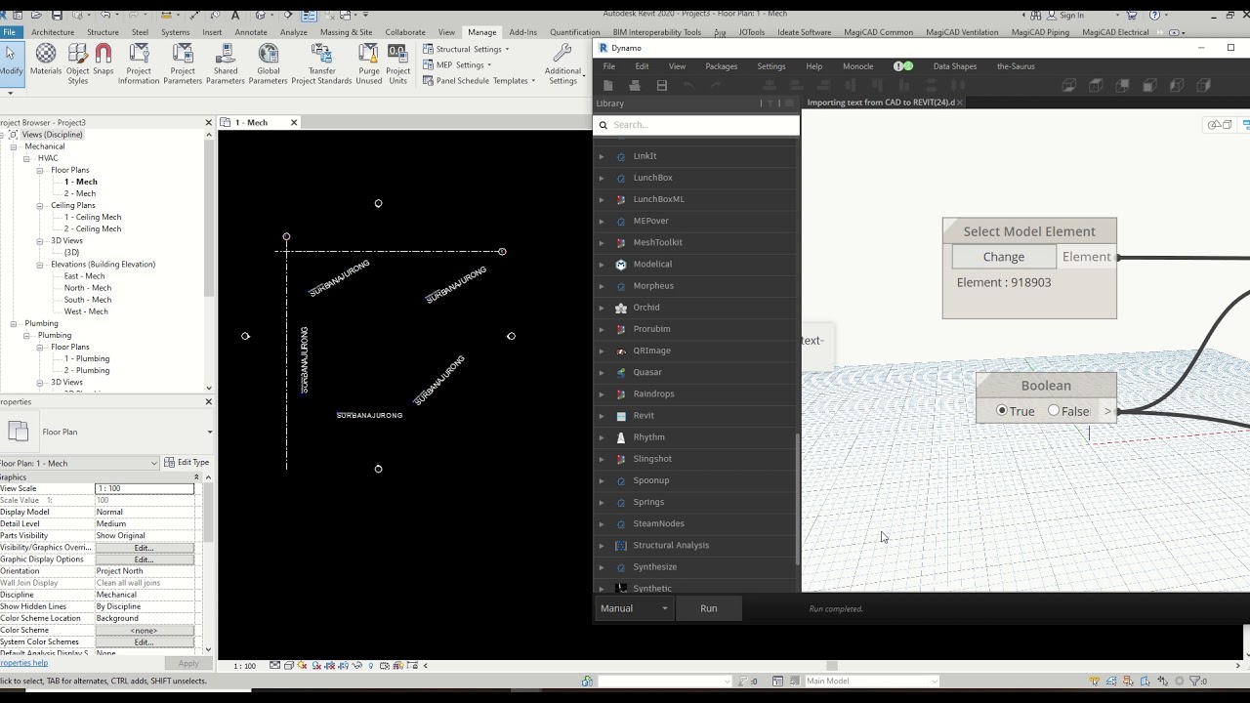This screenshot has height=703, width=1250.
Task: Click Change on Select Model Element node
Action: point(1004,257)
